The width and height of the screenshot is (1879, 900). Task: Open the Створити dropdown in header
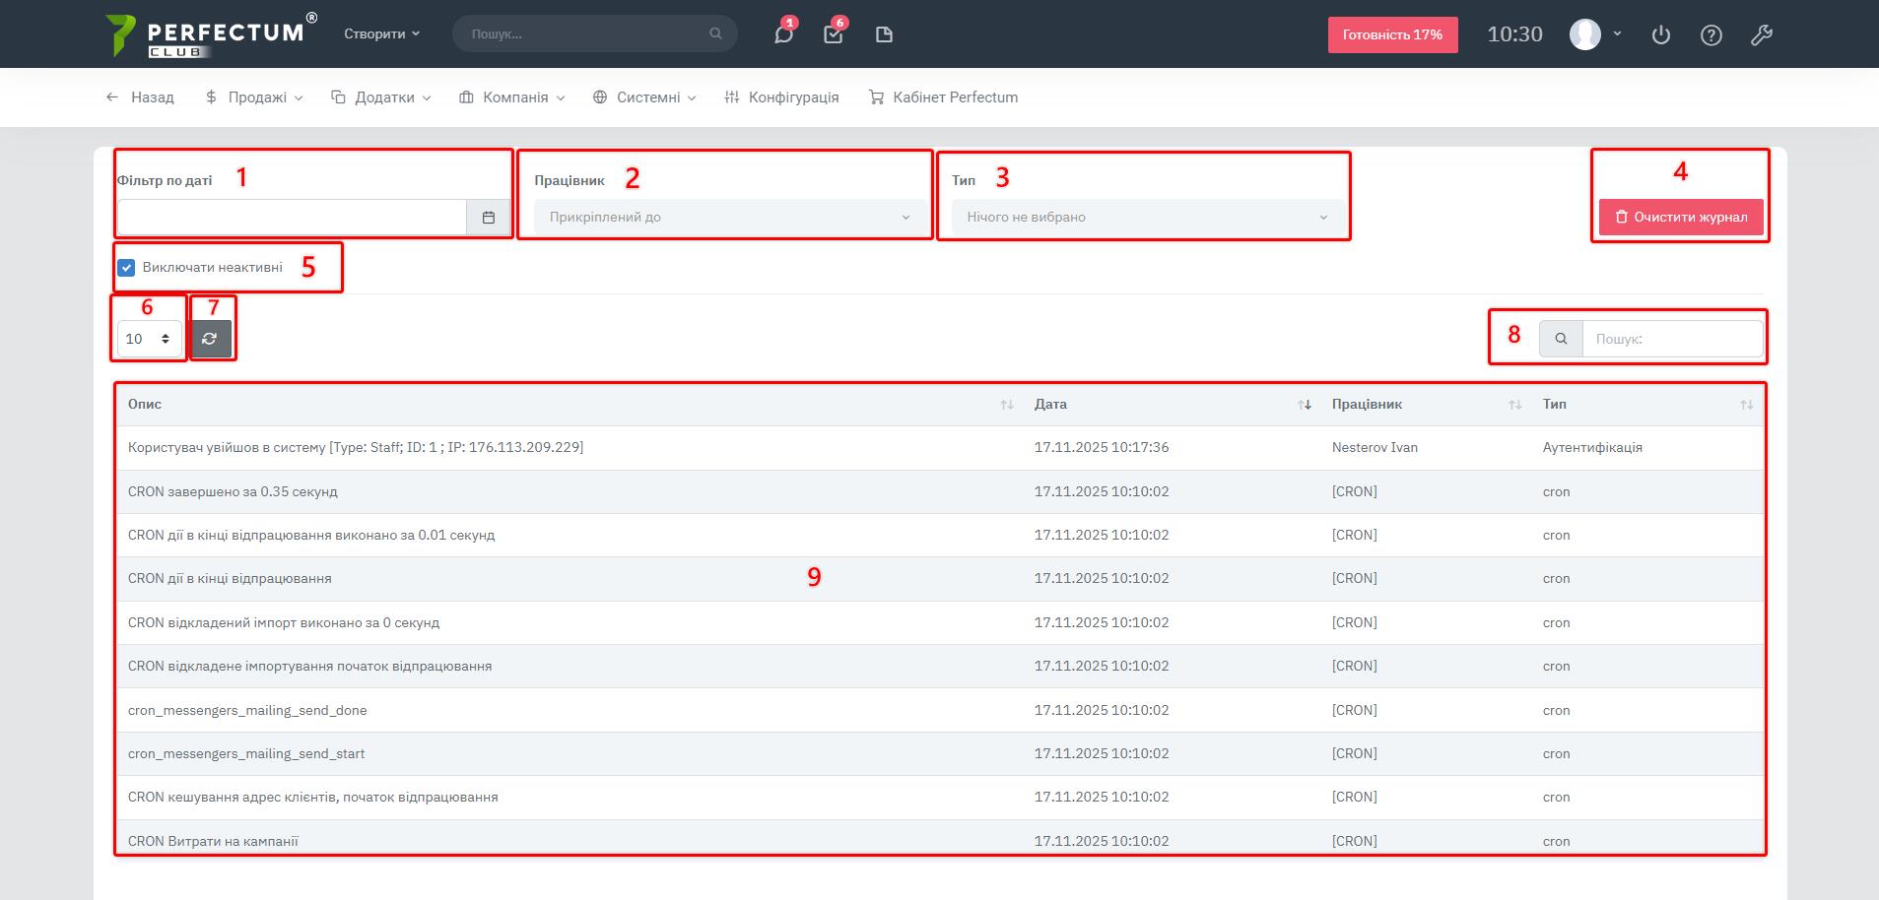click(381, 33)
